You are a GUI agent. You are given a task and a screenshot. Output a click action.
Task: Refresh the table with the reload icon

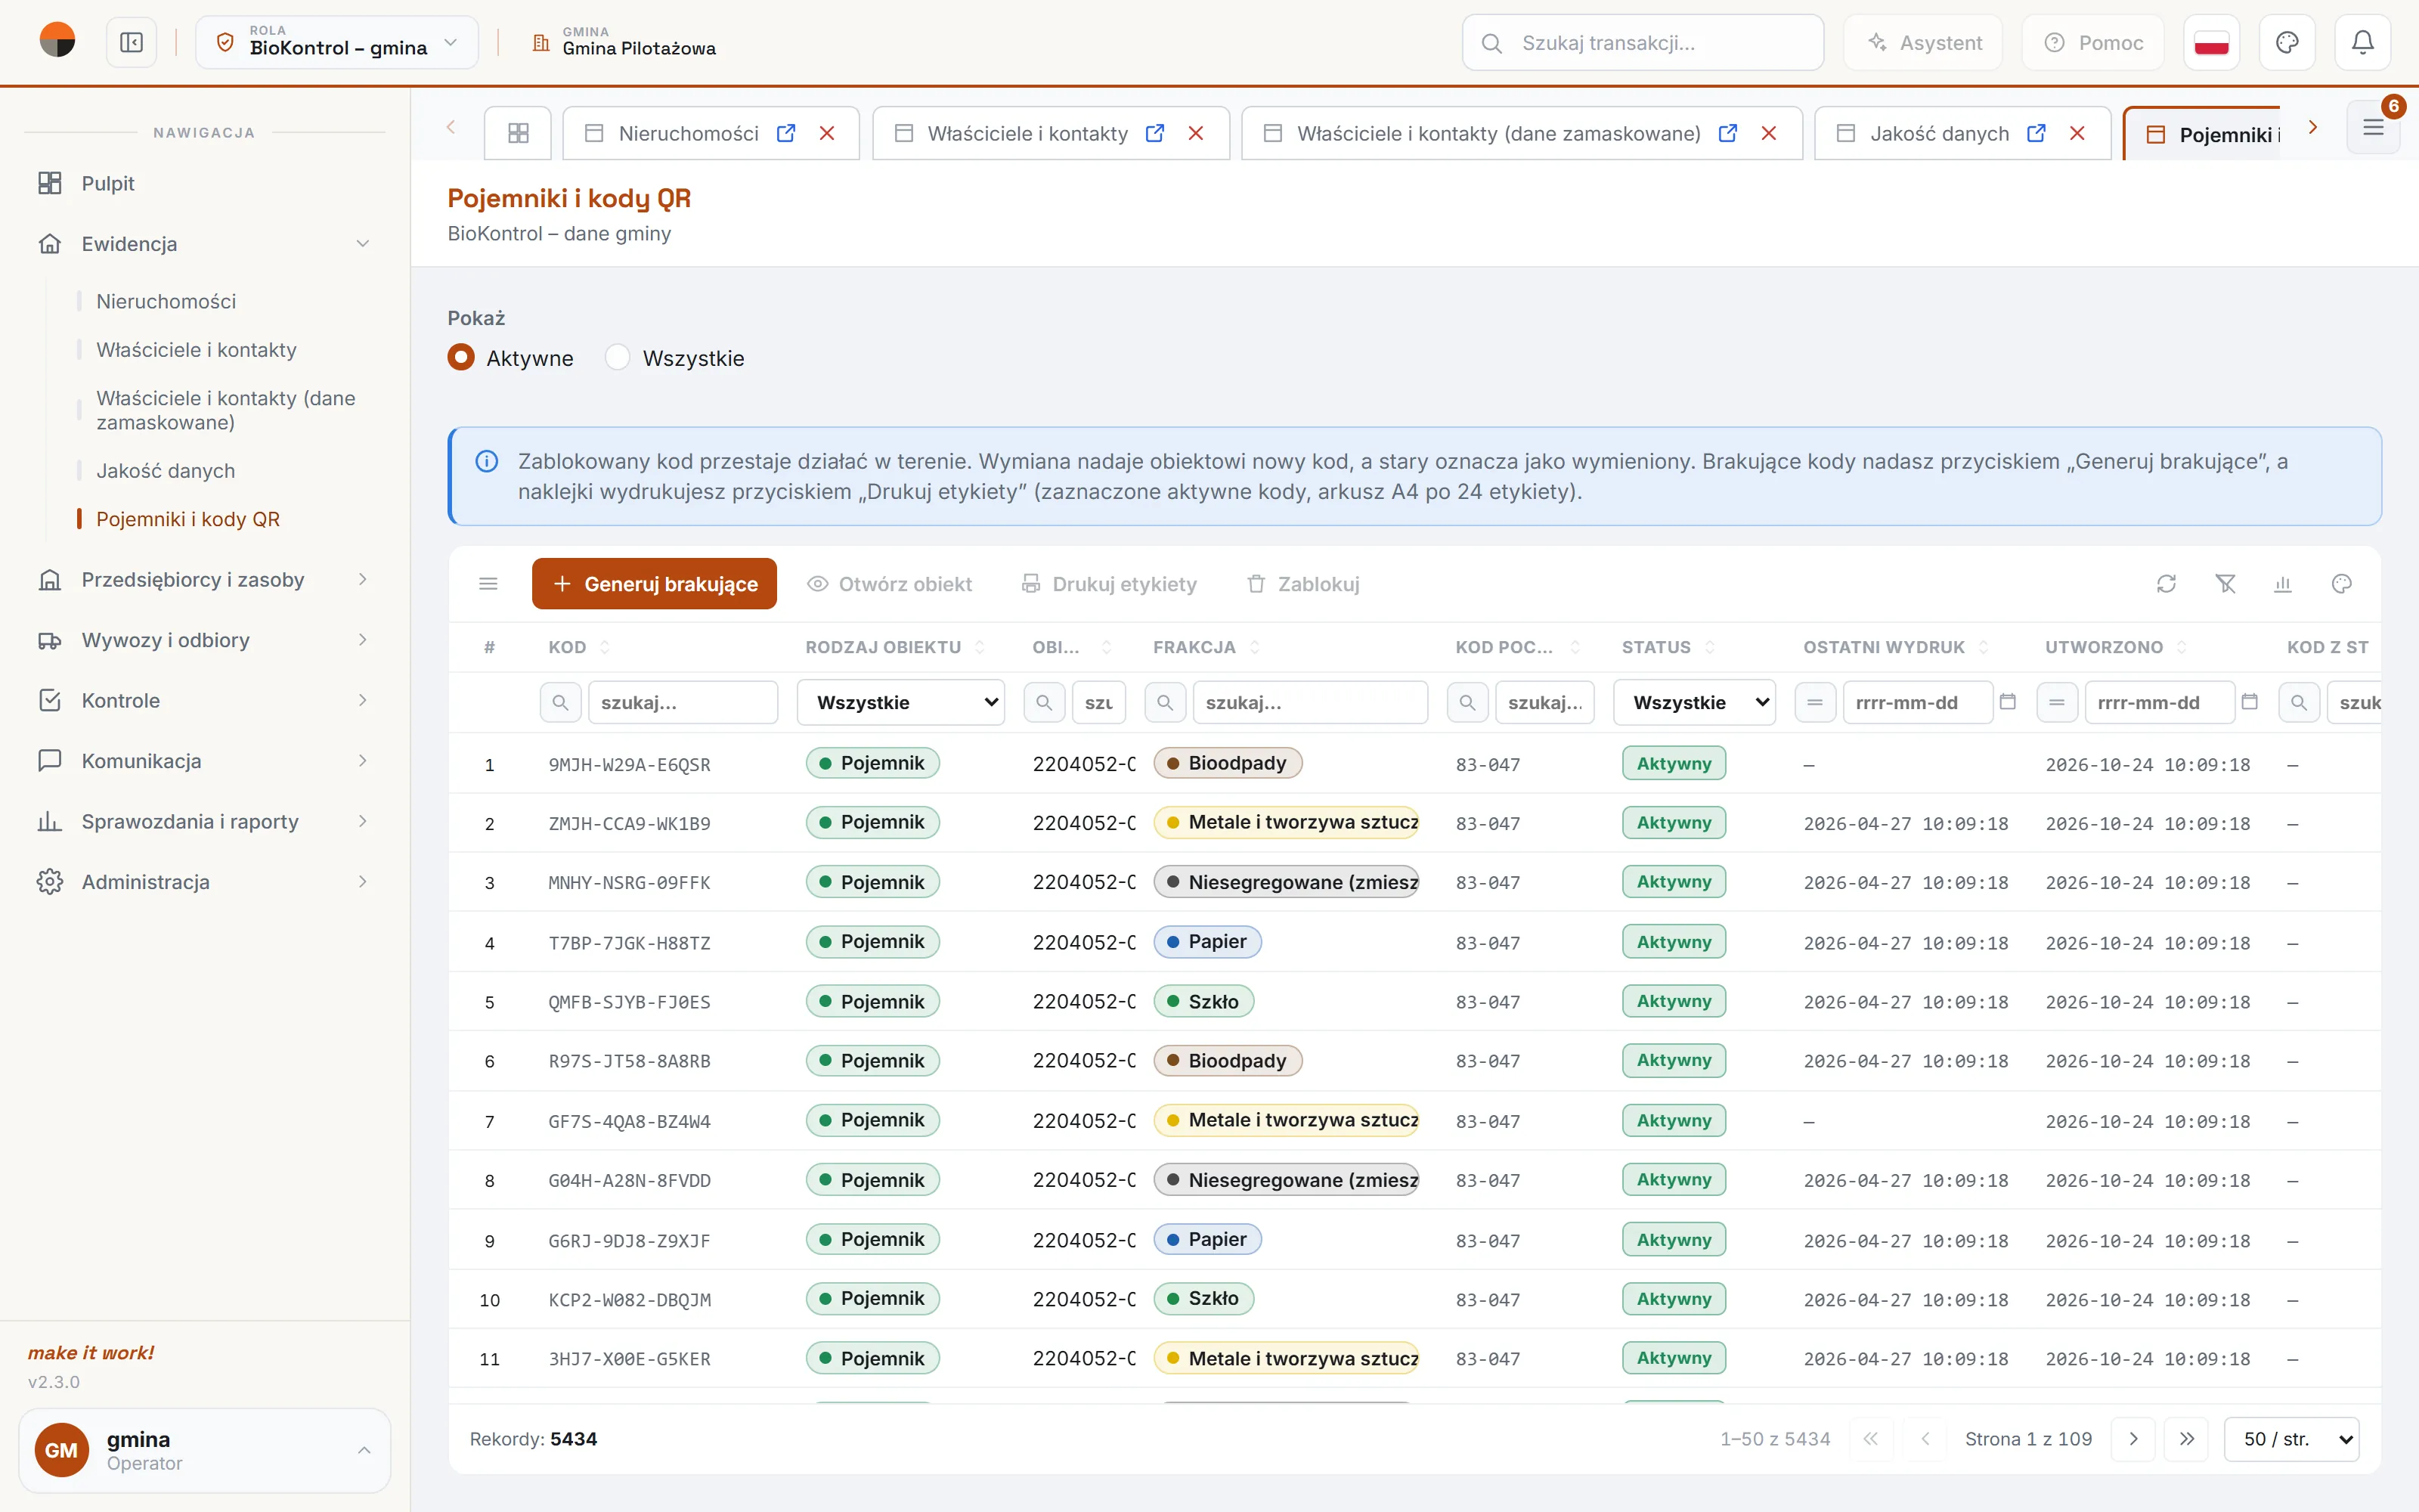pos(2166,584)
